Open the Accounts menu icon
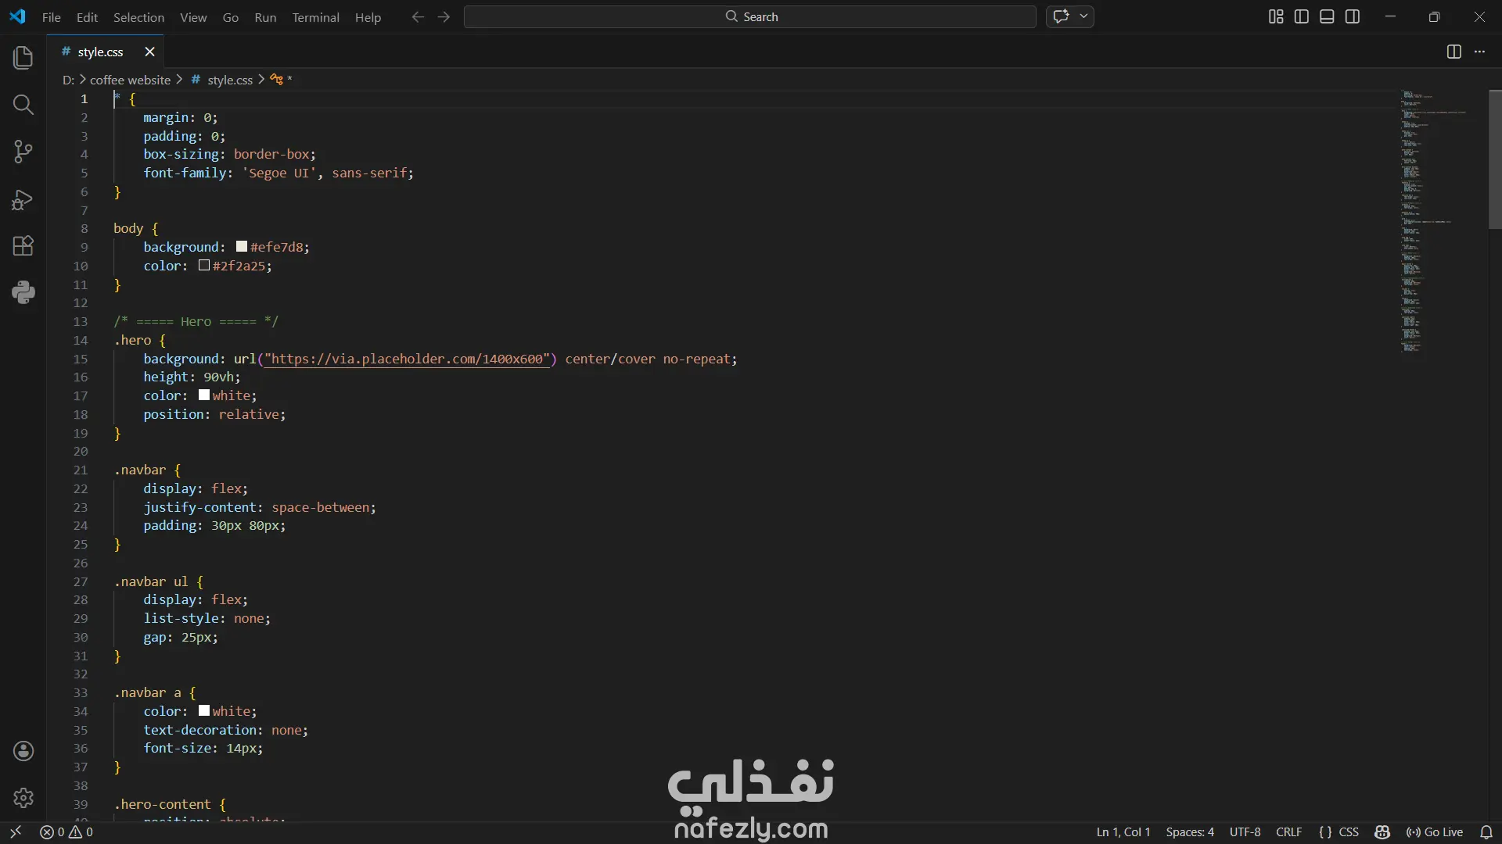Screen dimensions: 1502x844 tap(23, 751)
